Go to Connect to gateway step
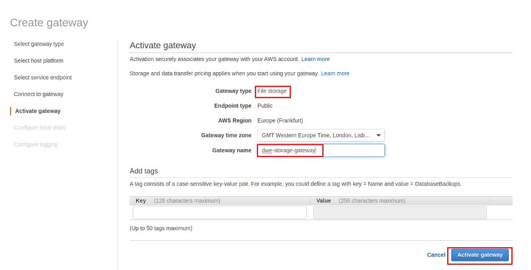The width and height of the screenshot is (531, 270). [x=39, y=94]
